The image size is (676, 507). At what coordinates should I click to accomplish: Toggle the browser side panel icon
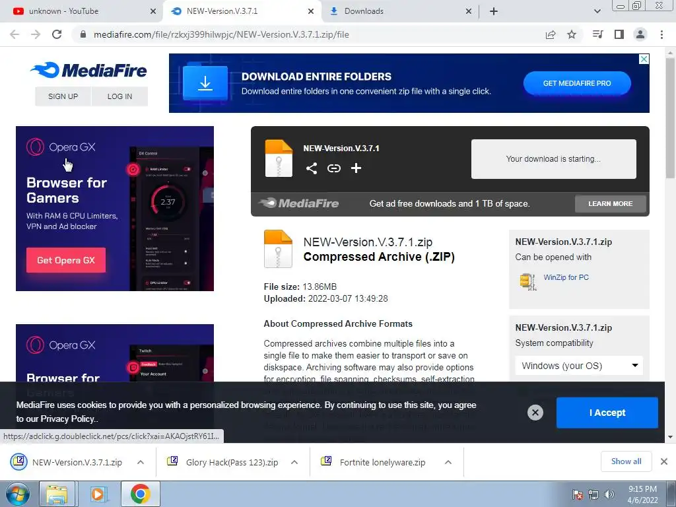(x=619, y=34)
